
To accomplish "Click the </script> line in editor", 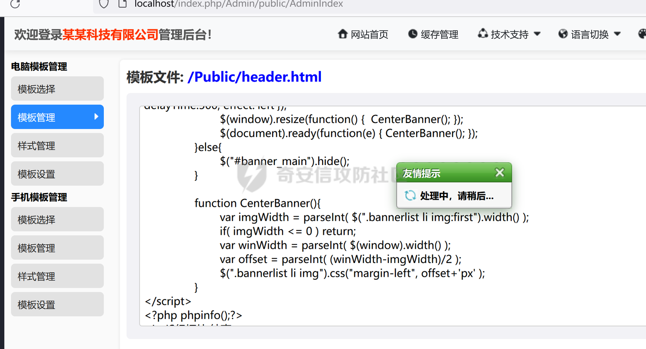I will point(168,301).
